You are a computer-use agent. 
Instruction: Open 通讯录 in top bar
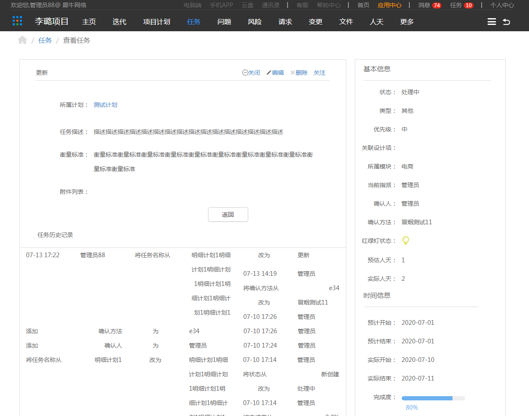coord(271,5)
